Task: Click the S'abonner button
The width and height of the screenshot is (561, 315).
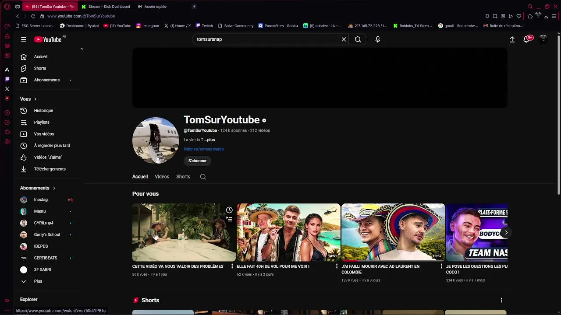Action: (x=197, y=161)
